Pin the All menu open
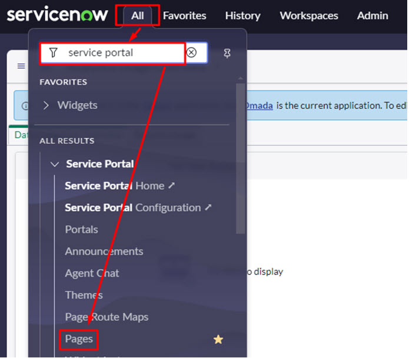 (x=227, y=53)
